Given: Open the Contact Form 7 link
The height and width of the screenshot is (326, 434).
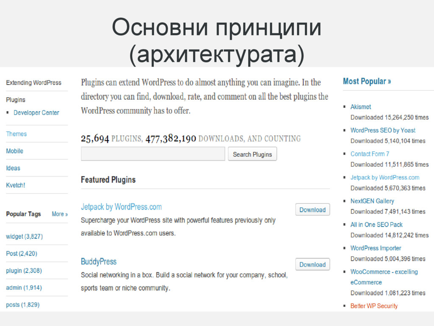Looking at the screenshot, I should click(x=370, y=154).
